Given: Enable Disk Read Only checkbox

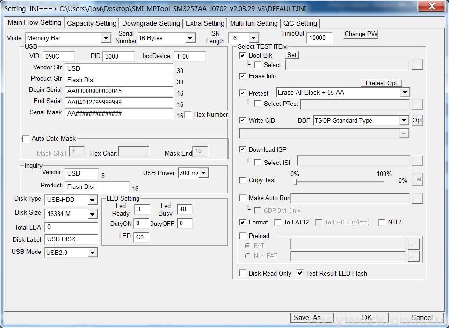Looking at the screenshot, I should click(243, 273).
